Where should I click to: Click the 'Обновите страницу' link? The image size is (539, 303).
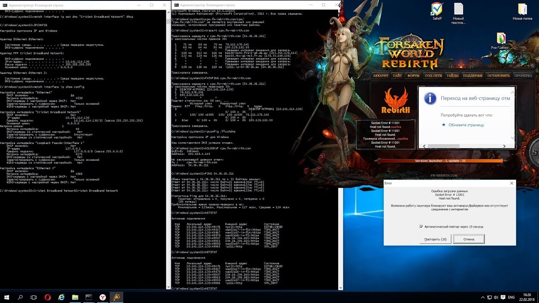coord(467,125)
